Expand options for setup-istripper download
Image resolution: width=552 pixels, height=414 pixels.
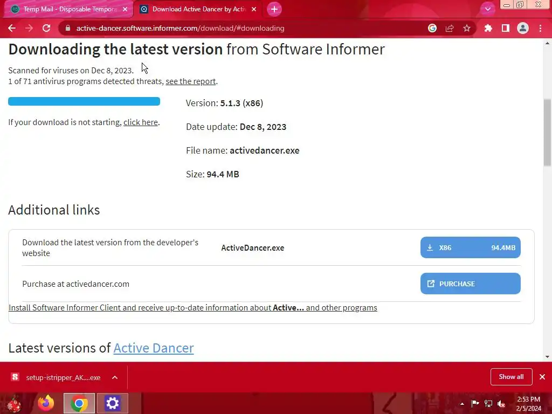115,377
